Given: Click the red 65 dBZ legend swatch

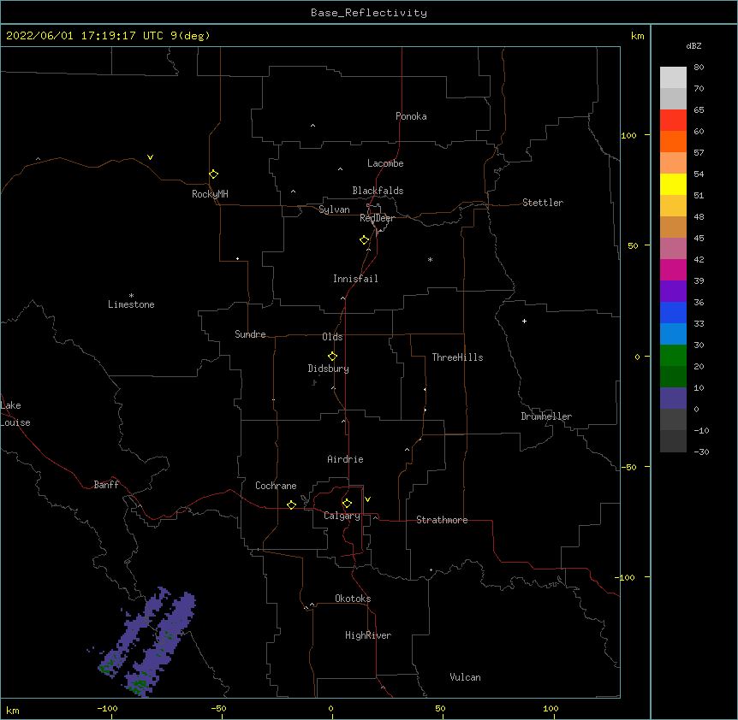Looking at the screenshot, I should 673,121.
